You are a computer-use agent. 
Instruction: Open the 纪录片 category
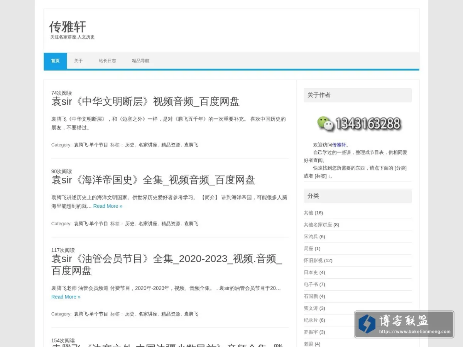(311, 320)
